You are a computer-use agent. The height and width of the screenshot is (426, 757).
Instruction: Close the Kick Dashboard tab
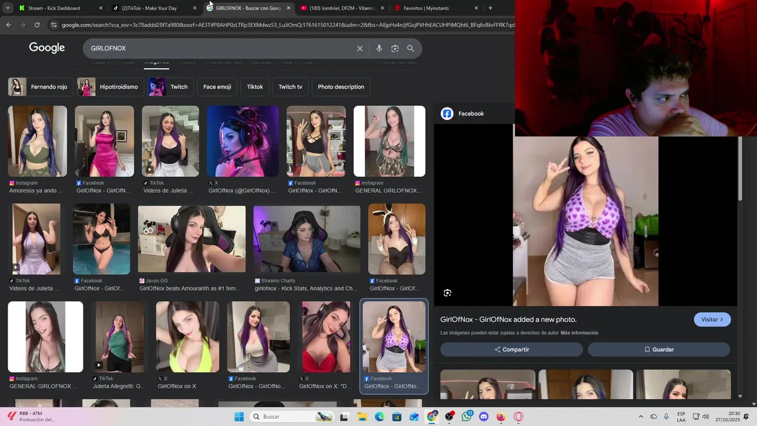click(101, 8)
